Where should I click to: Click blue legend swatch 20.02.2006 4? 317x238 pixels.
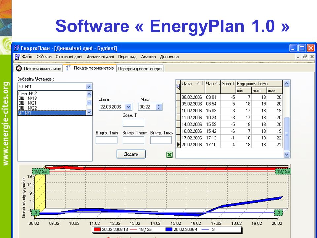(169, 229)
